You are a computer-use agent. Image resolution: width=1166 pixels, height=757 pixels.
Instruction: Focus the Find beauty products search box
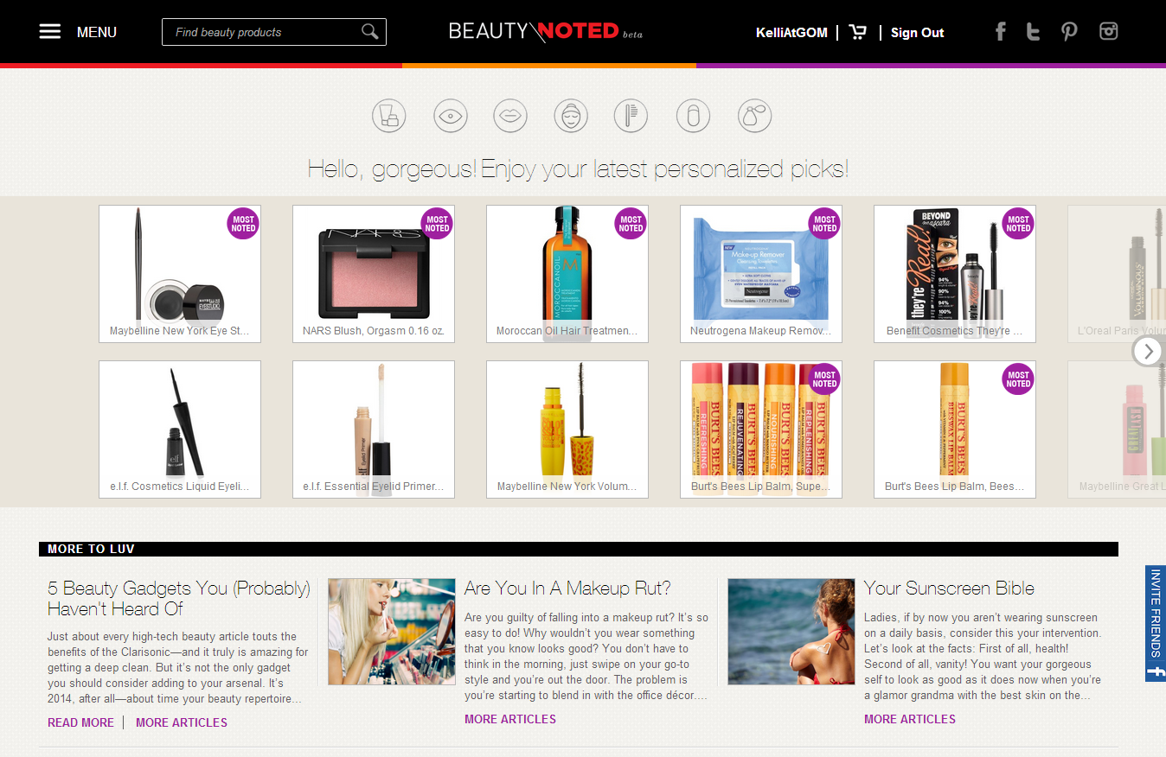[x=274, y=32]
